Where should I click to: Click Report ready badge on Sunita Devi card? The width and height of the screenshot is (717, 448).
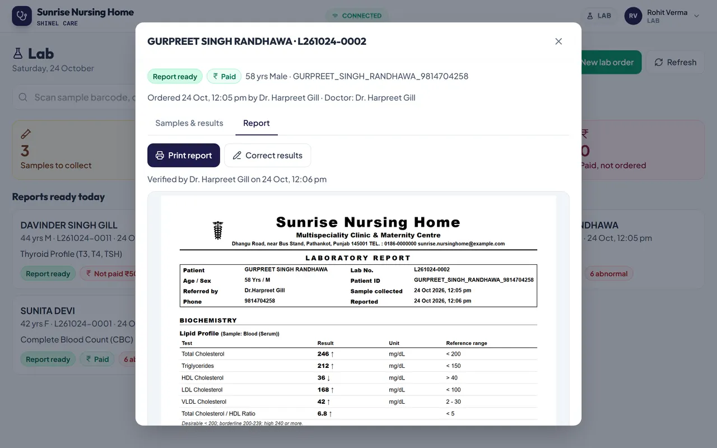click(48, 360)
